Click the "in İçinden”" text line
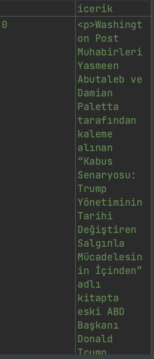The width and height of the screenshot is (154, 359). pyautogui.click(x=110, y=271)
